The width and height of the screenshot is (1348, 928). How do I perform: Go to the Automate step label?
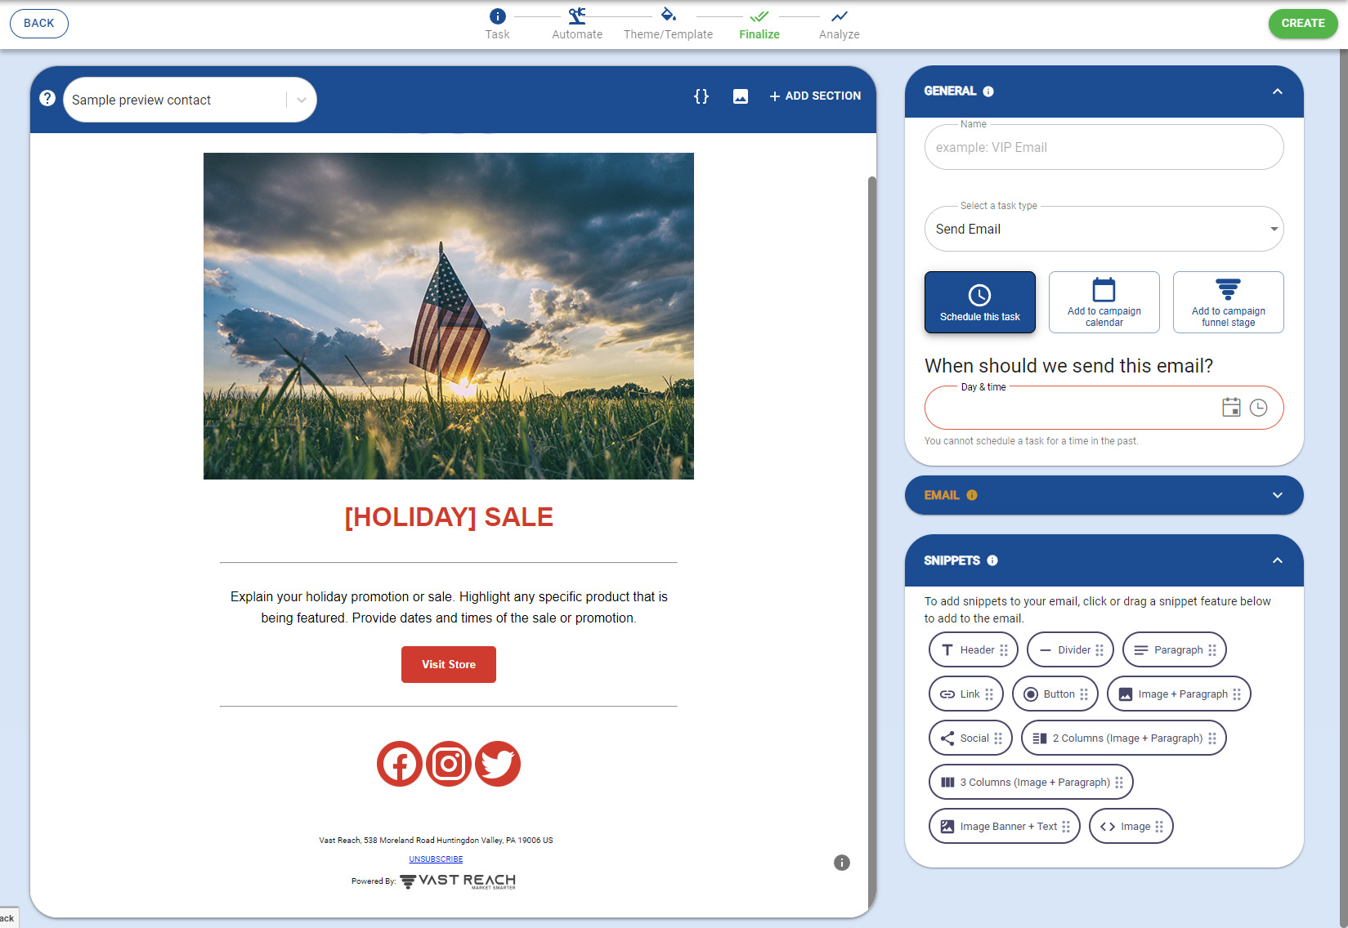click(x=577, y=34)
